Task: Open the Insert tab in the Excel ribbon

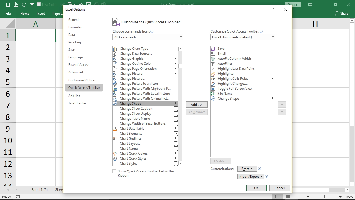Action: [41, 13]
